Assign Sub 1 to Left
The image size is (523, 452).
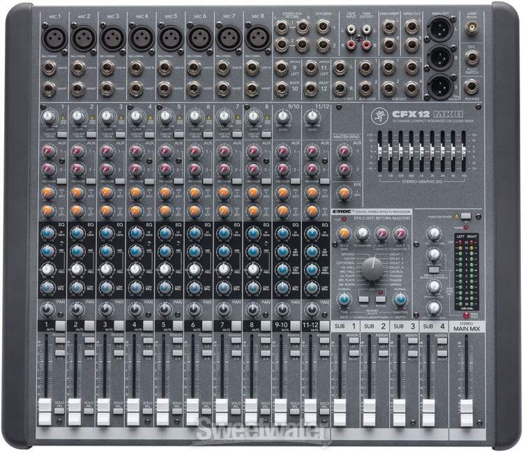(x=354, y=340)
